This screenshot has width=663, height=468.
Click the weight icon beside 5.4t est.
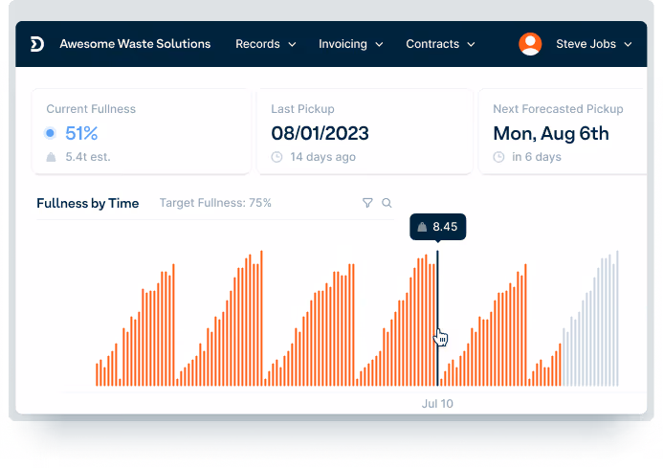click(51, 157)
